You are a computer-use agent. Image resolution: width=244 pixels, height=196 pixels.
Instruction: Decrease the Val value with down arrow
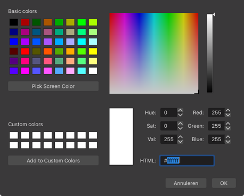(x=180, y=142)
